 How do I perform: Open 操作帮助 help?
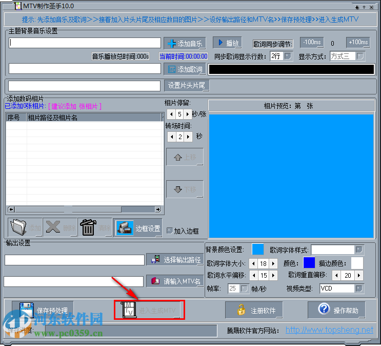(x=336, y=310)
